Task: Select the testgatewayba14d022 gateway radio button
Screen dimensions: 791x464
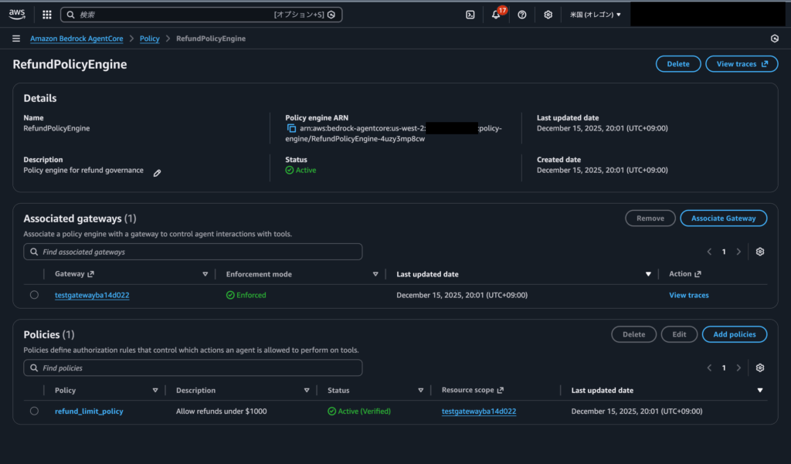Action: pyautogui.click(x=34, y=295)
